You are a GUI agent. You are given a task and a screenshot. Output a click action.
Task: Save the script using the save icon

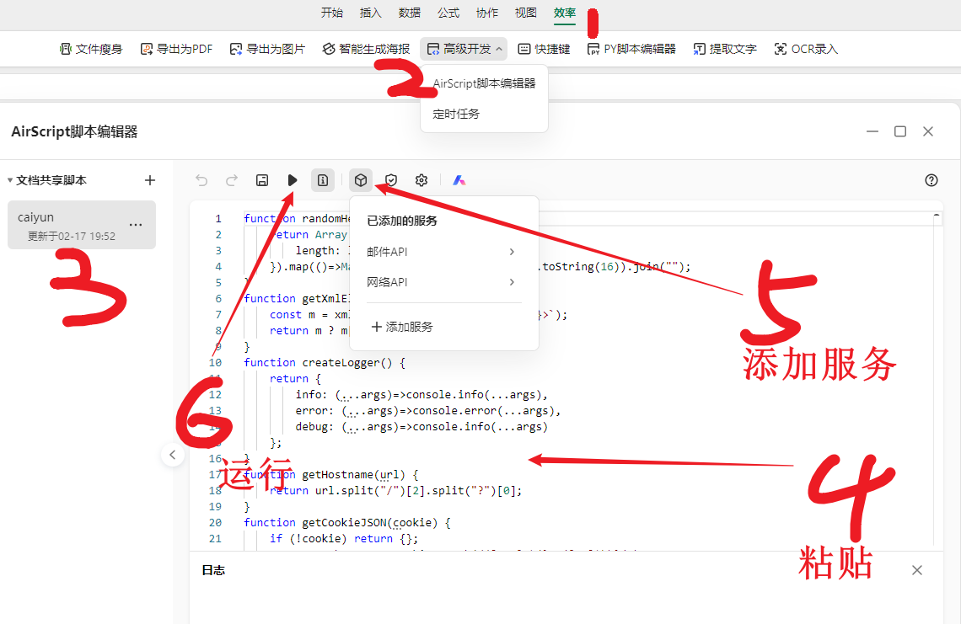[x=262, y=179]
